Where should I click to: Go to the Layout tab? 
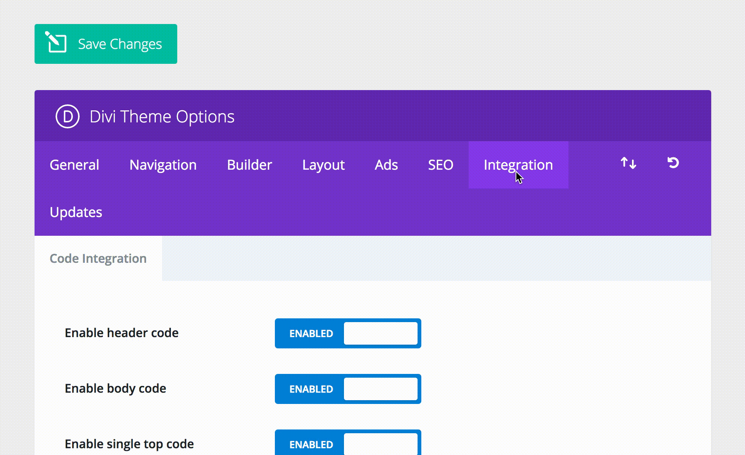323,165
